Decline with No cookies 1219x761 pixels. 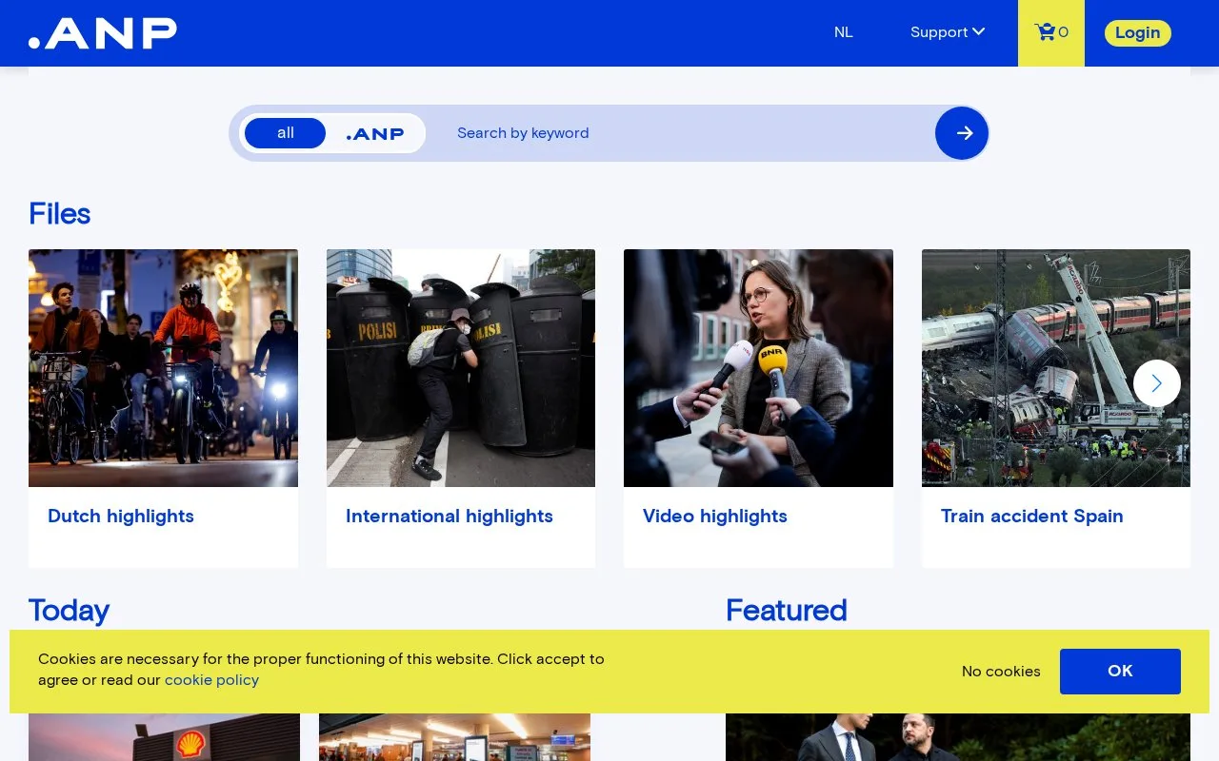tap(1001, 672)
